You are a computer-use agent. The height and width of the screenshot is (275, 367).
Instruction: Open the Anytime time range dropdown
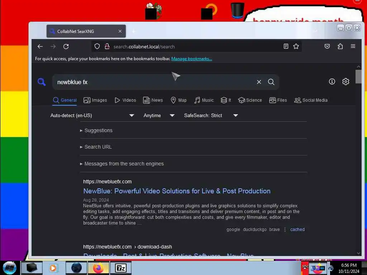point(159,115)
